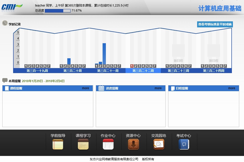Click the 课程提醒 document icon
Screen dimensions: 244x162
7,88
